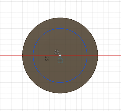Click the cyan square origin marker
This screenshot has width=121, height=111.
tap(60, 61)
